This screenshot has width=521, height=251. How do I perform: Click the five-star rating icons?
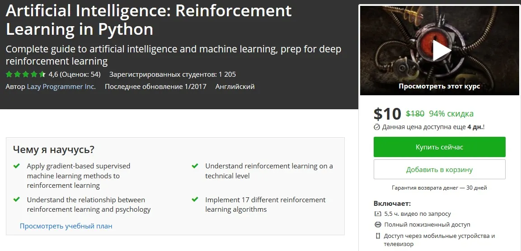pos(25,74)
